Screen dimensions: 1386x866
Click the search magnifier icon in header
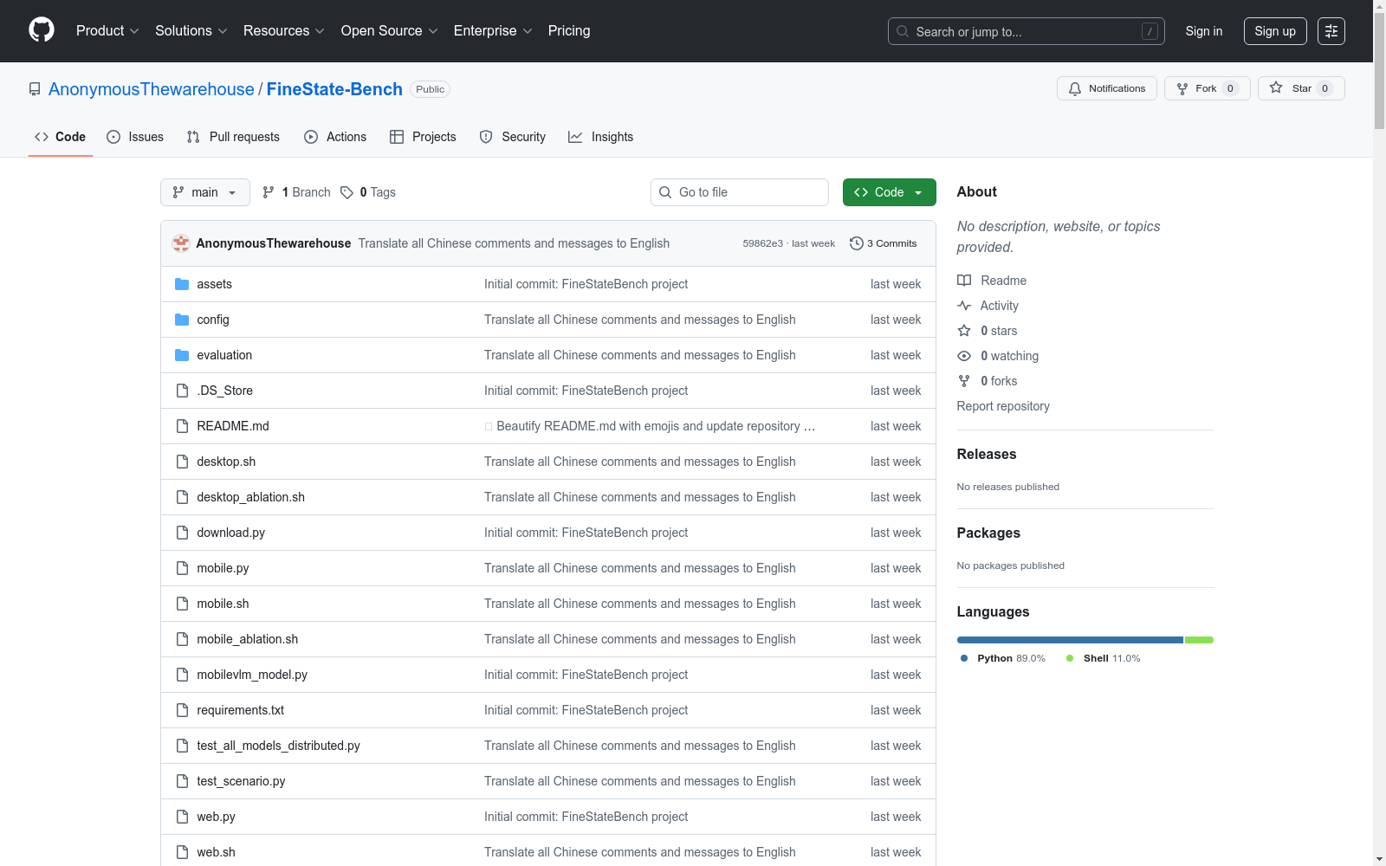(x=903, y=31)
